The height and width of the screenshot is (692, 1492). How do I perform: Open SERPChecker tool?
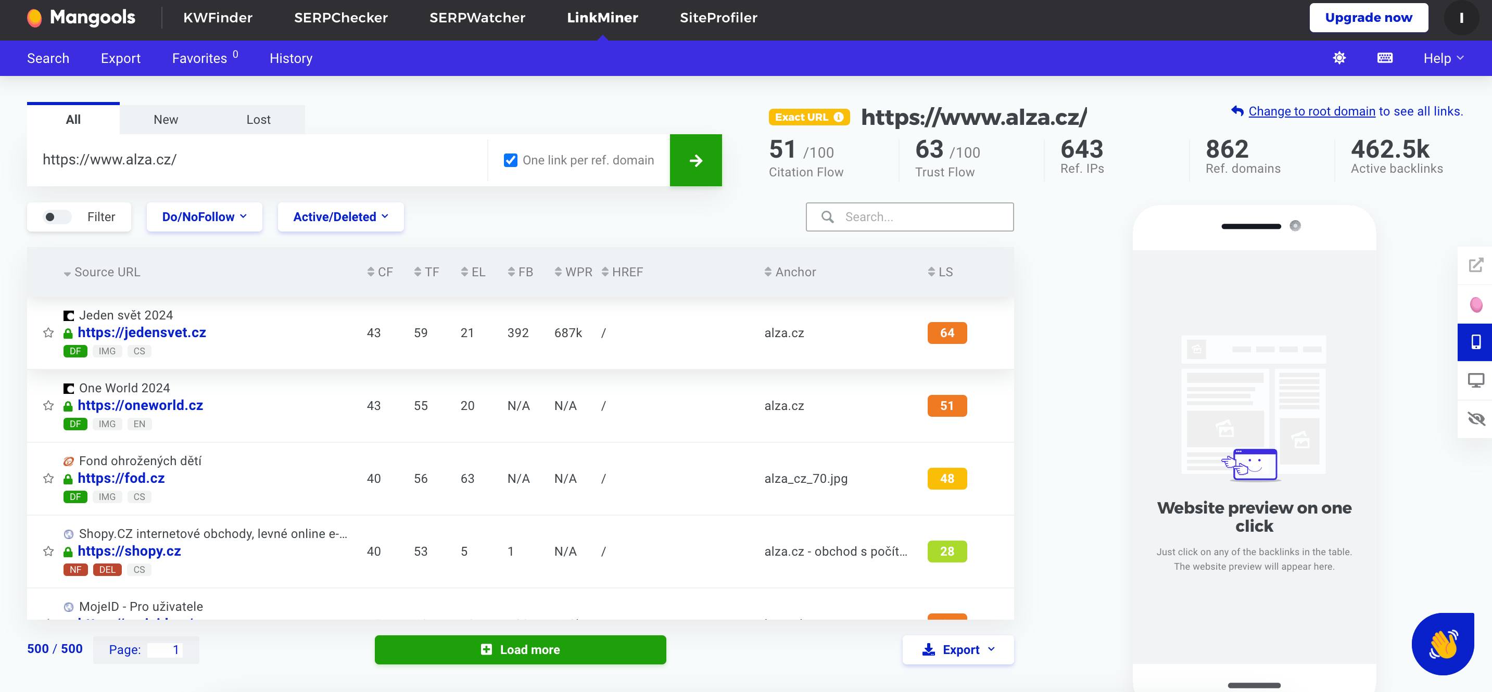(x=340, y=18)
